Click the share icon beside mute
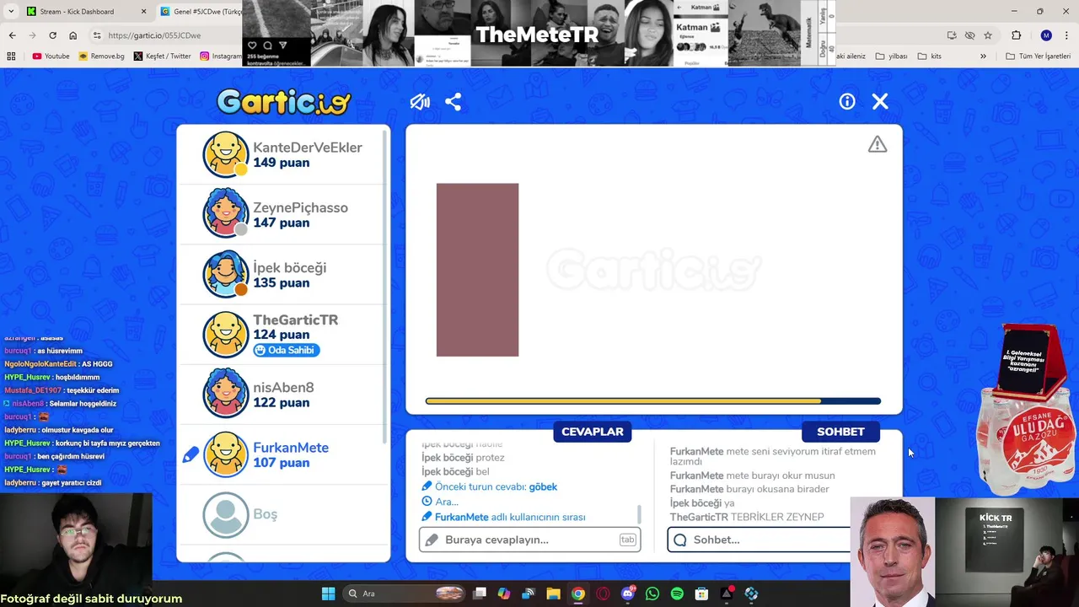The image size is (1079, 607). pyautogui.click(x=454, y=102)
